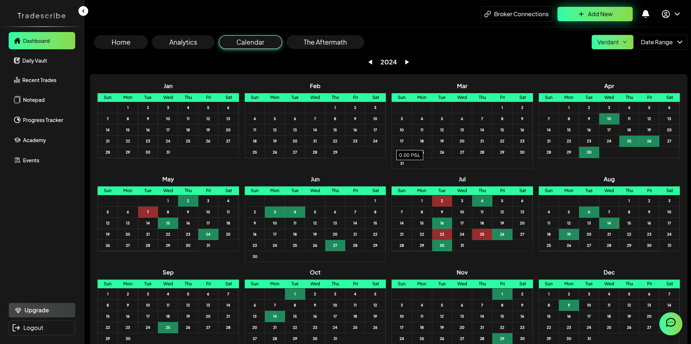Select green December 9 calendar day

[569, 305]
